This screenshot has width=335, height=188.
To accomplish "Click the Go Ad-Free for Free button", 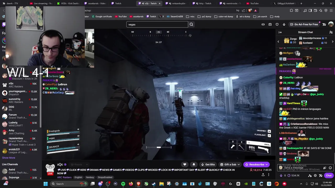I will click(304, 24).
